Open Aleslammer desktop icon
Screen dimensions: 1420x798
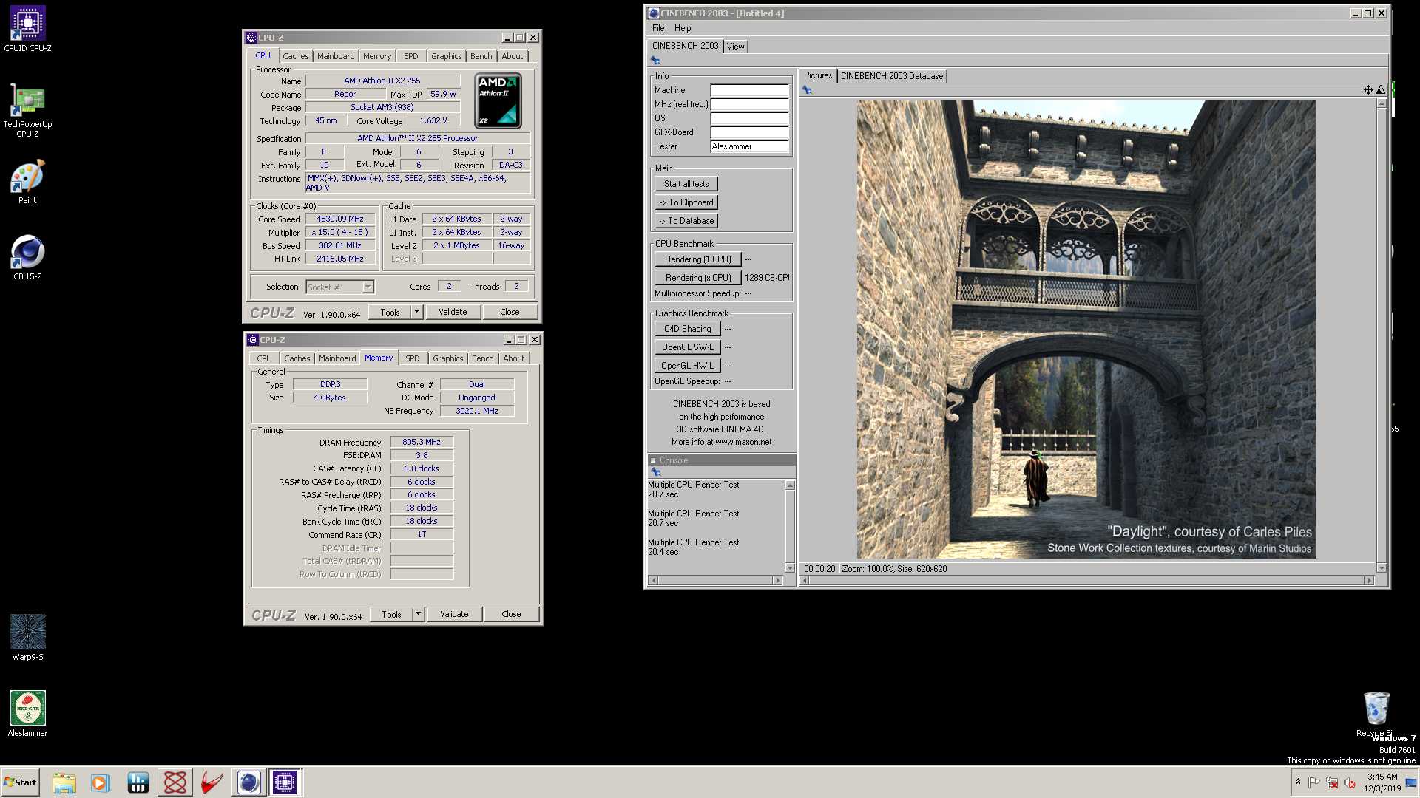[27, 714]
